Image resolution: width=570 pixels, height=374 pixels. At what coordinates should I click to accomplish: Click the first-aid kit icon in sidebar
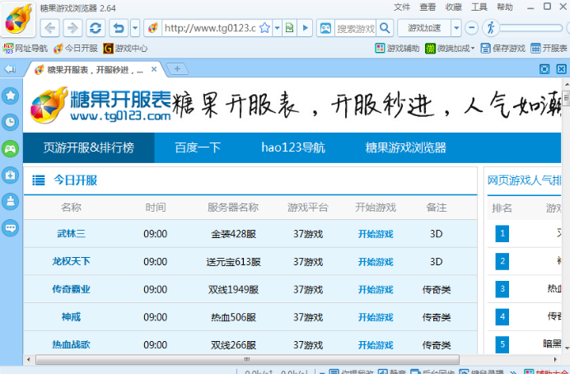pos(10,175)
